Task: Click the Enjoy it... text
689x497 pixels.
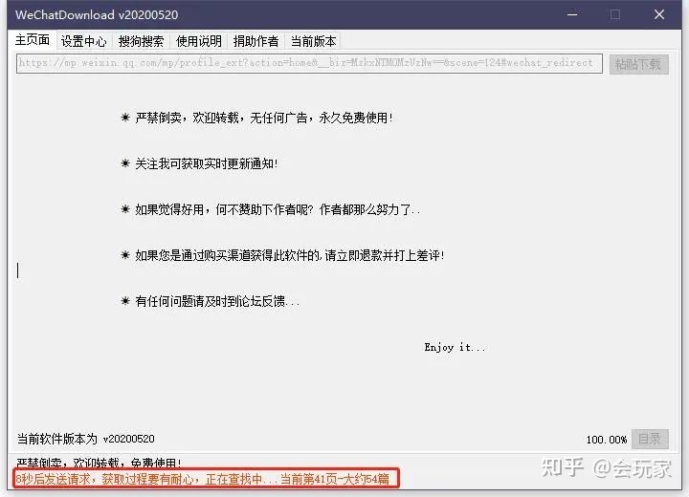Action: 455,347
